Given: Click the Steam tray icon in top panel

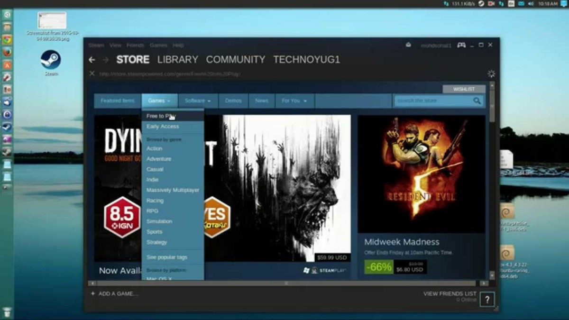Looking at the screenshot, I should pos(481,3).
